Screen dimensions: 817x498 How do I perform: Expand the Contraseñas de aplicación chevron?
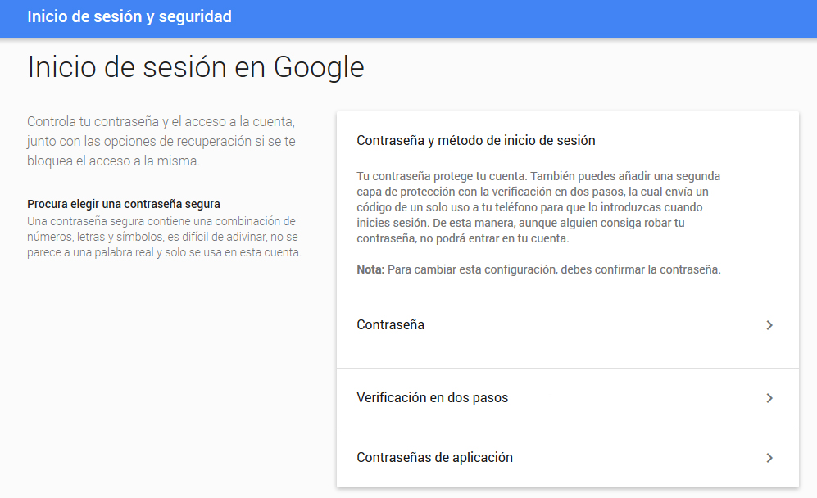[x=769, y=457]
